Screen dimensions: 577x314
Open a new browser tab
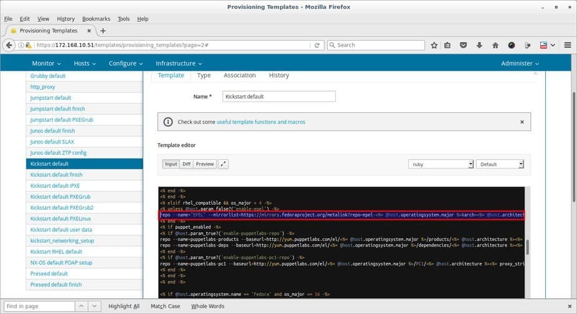pyautogui.click(x=103, y=31)
